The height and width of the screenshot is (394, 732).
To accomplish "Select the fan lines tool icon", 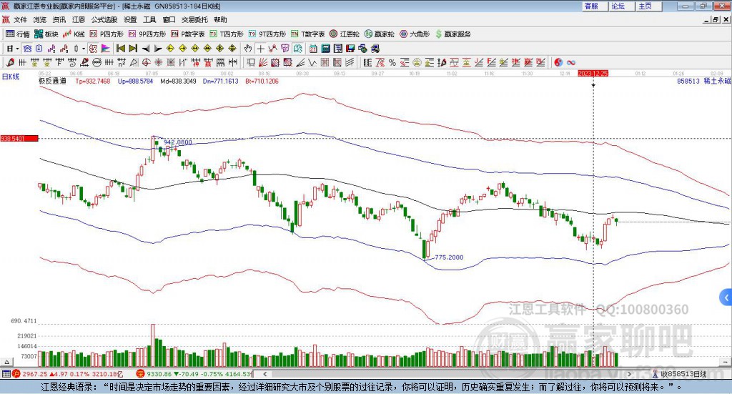I will click(263, 62).
